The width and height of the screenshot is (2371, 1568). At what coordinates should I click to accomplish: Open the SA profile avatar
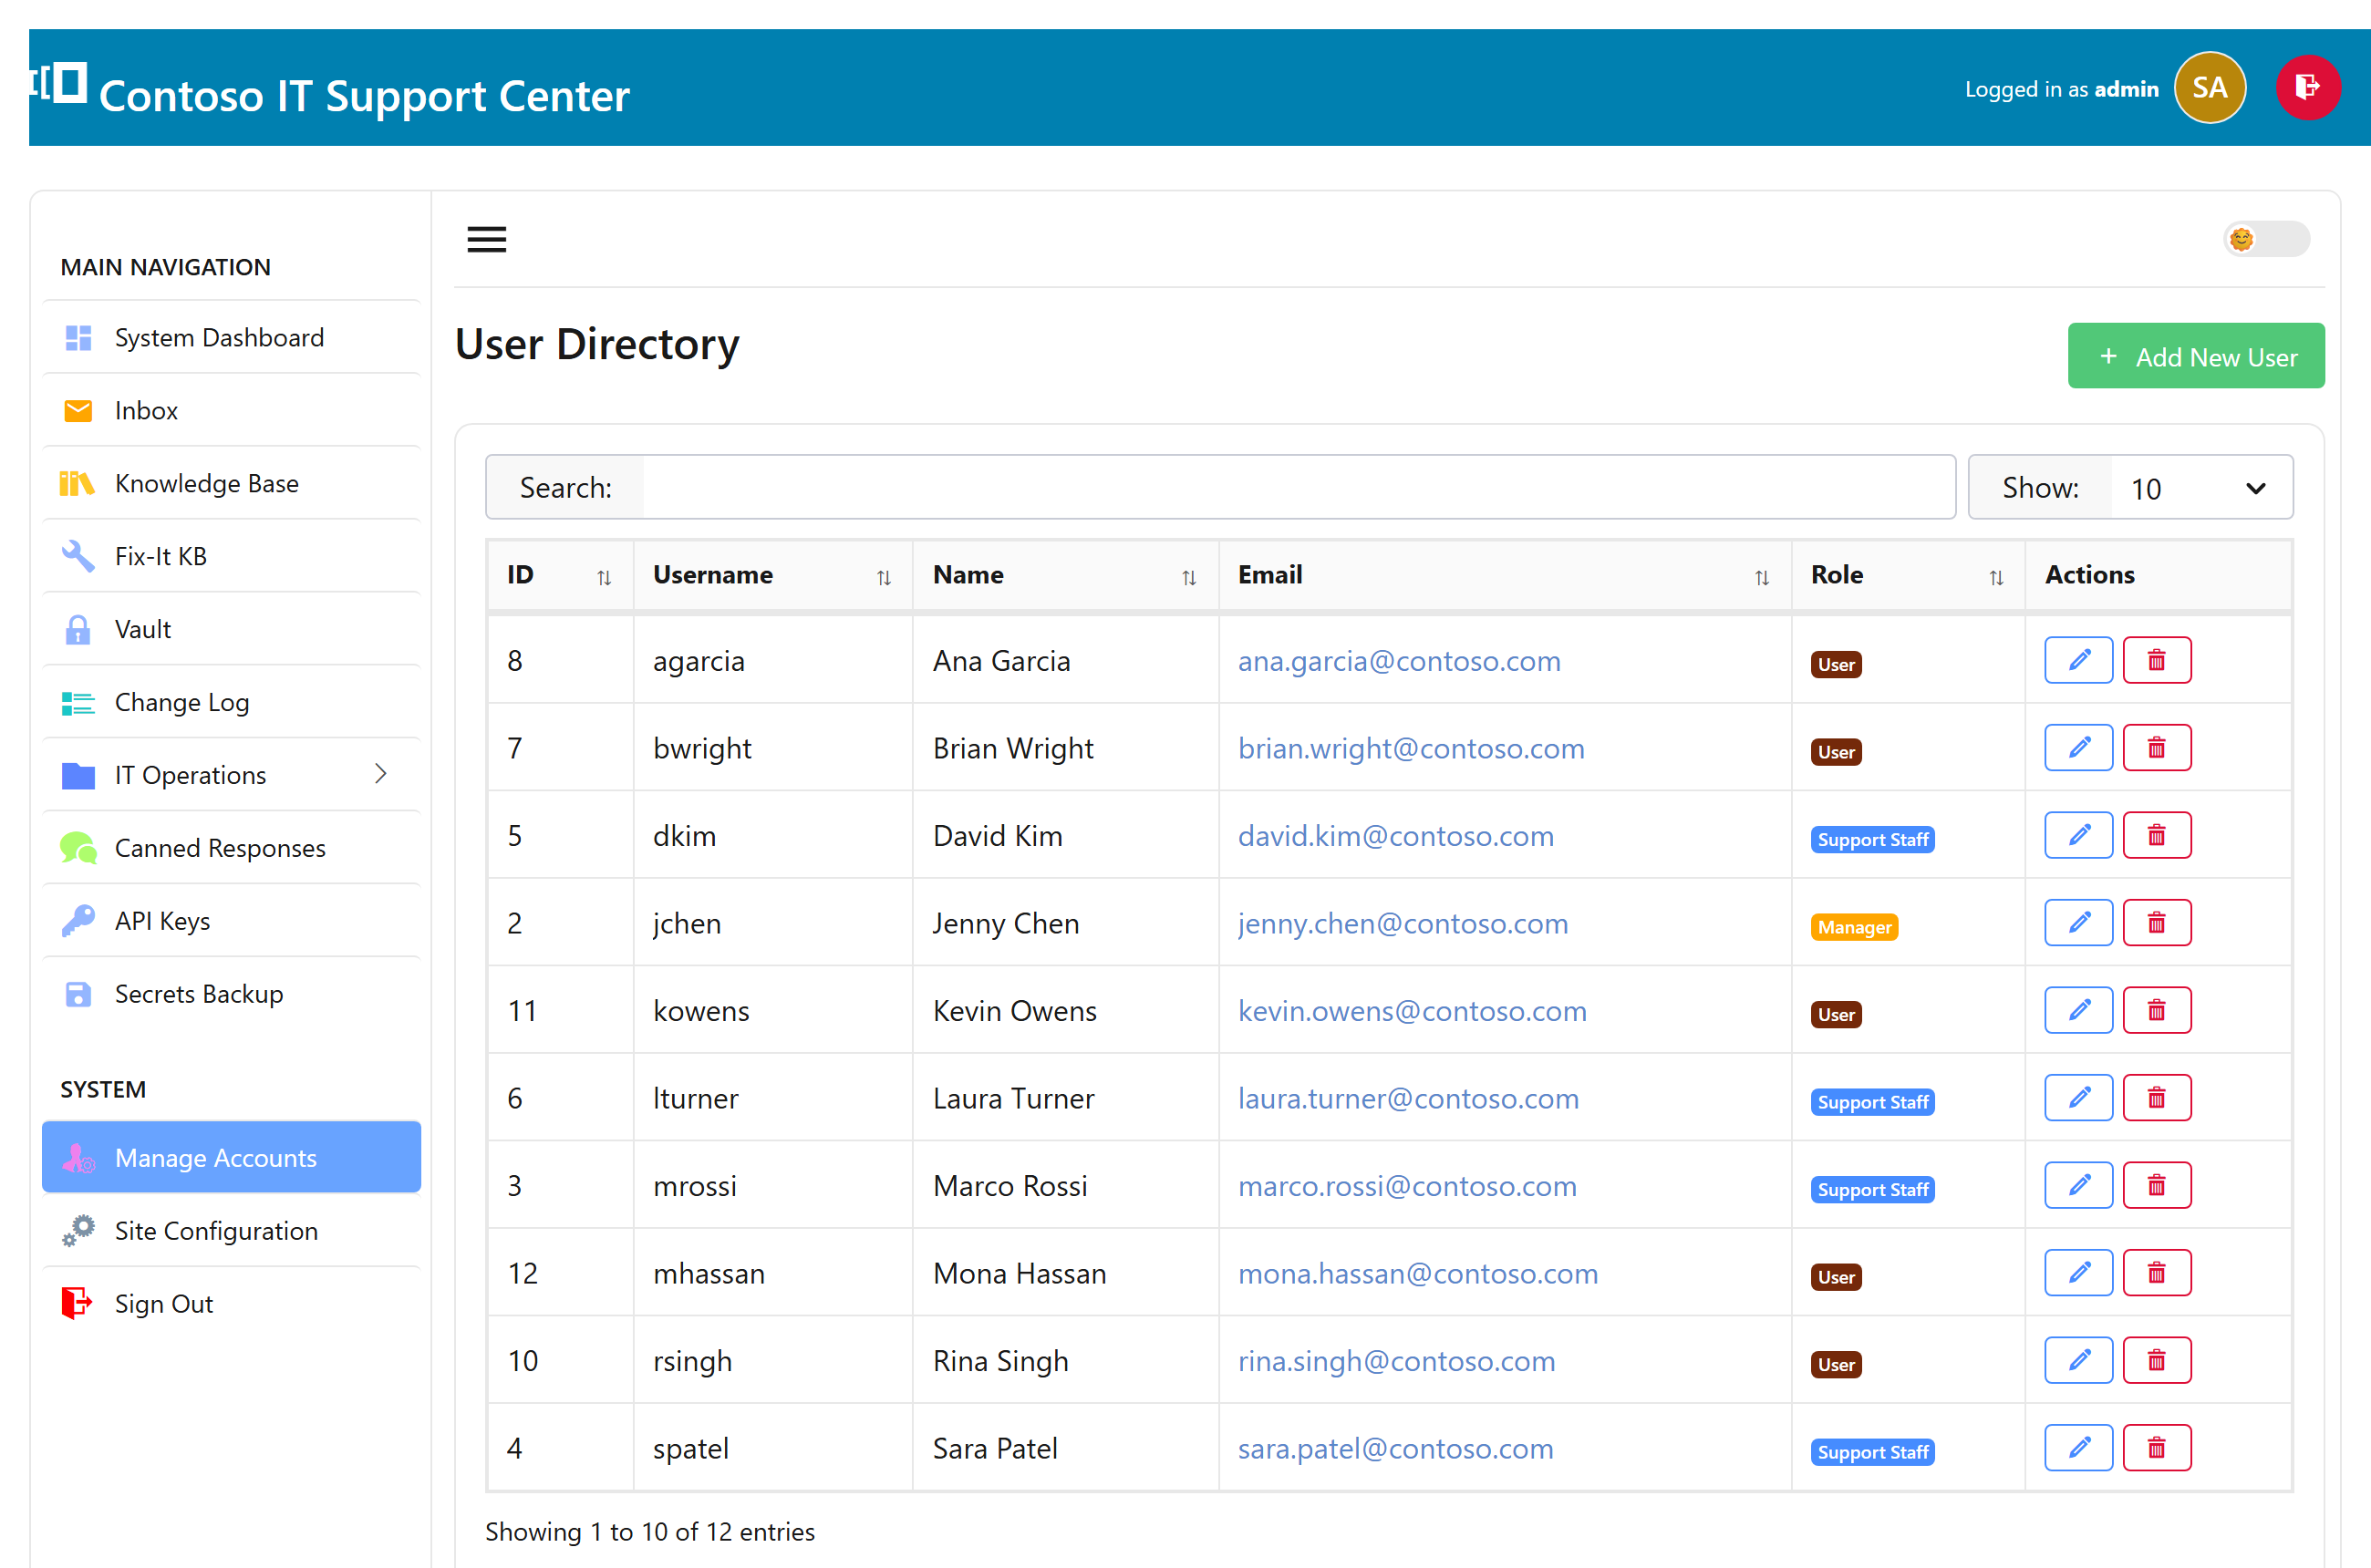point(2209,88)
